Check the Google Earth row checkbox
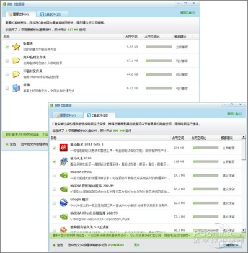Screen dimensions: 248x253 tap(54, 203)
